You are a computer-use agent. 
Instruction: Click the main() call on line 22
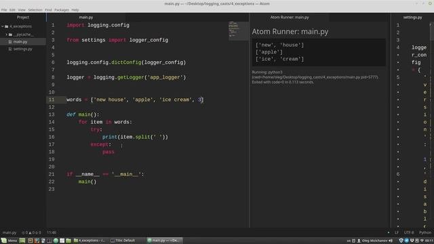click(x=87, y=182)
